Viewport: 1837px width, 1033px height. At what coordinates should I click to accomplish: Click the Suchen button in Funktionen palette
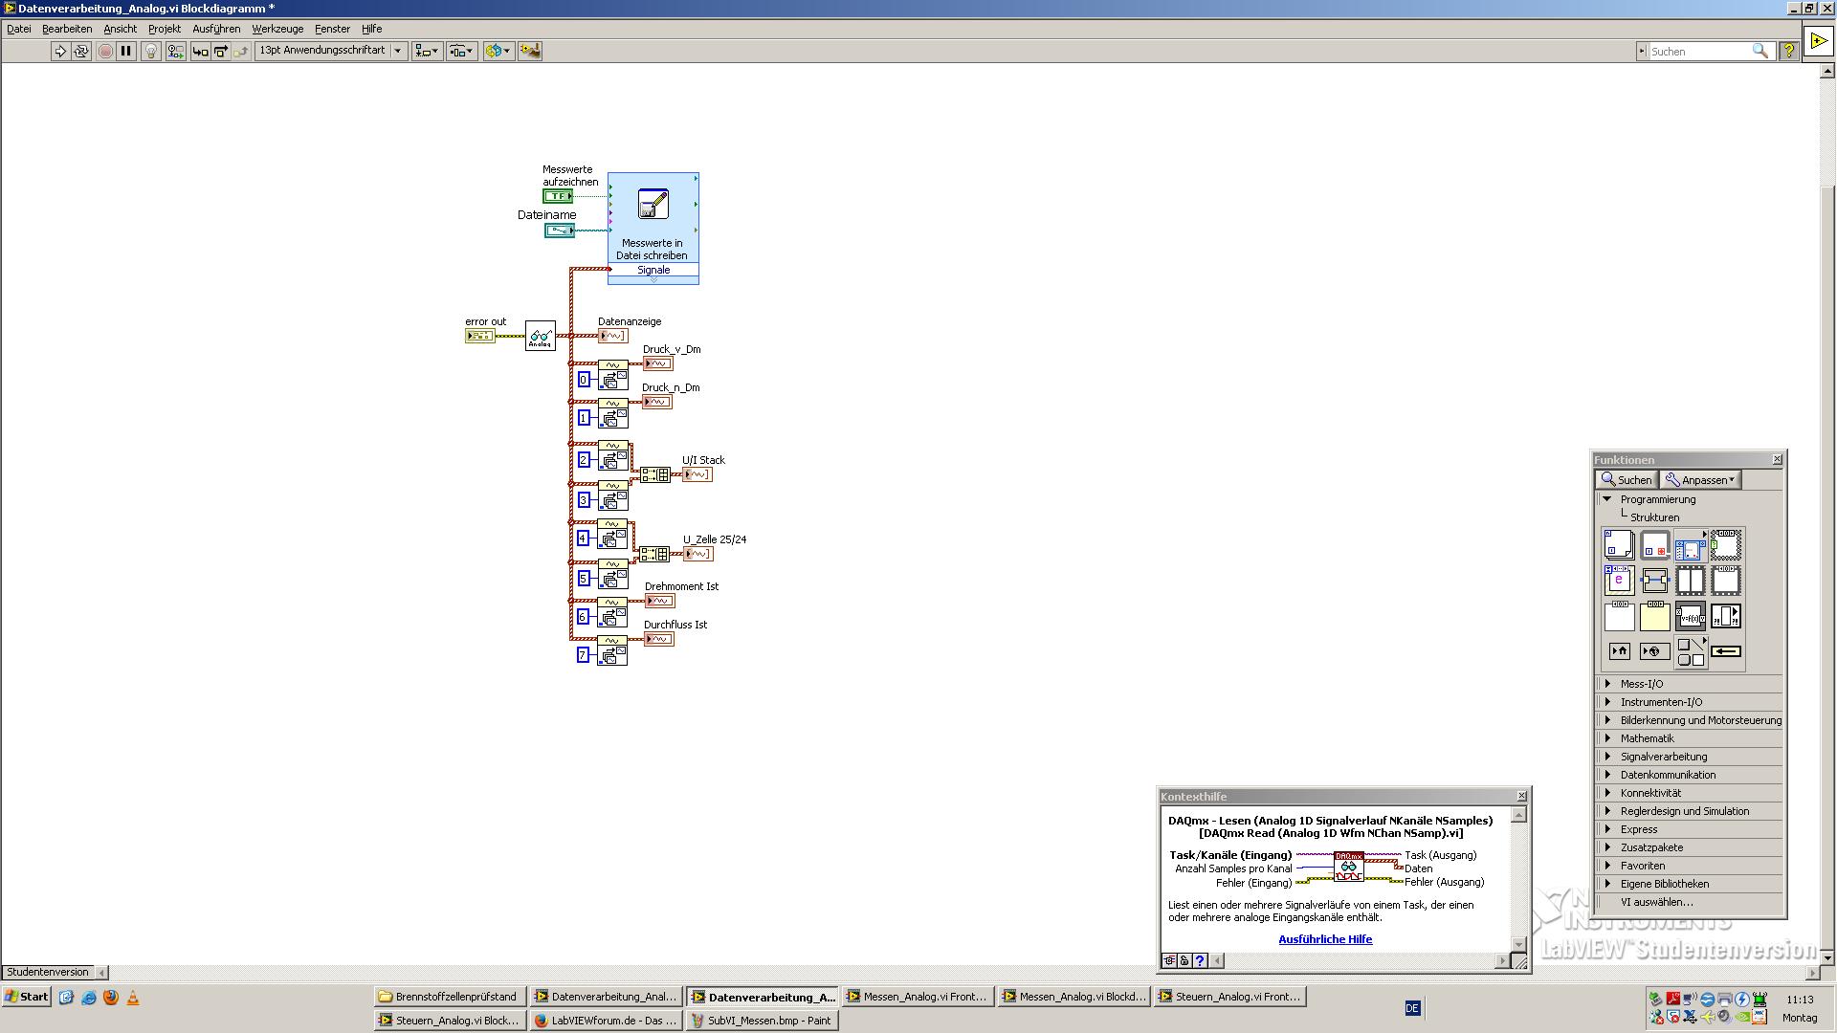tap(1626, 480)
